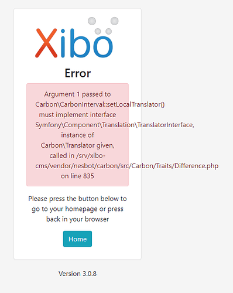Click the teal Home button
The image size is (233, 293).
[77, 239]
